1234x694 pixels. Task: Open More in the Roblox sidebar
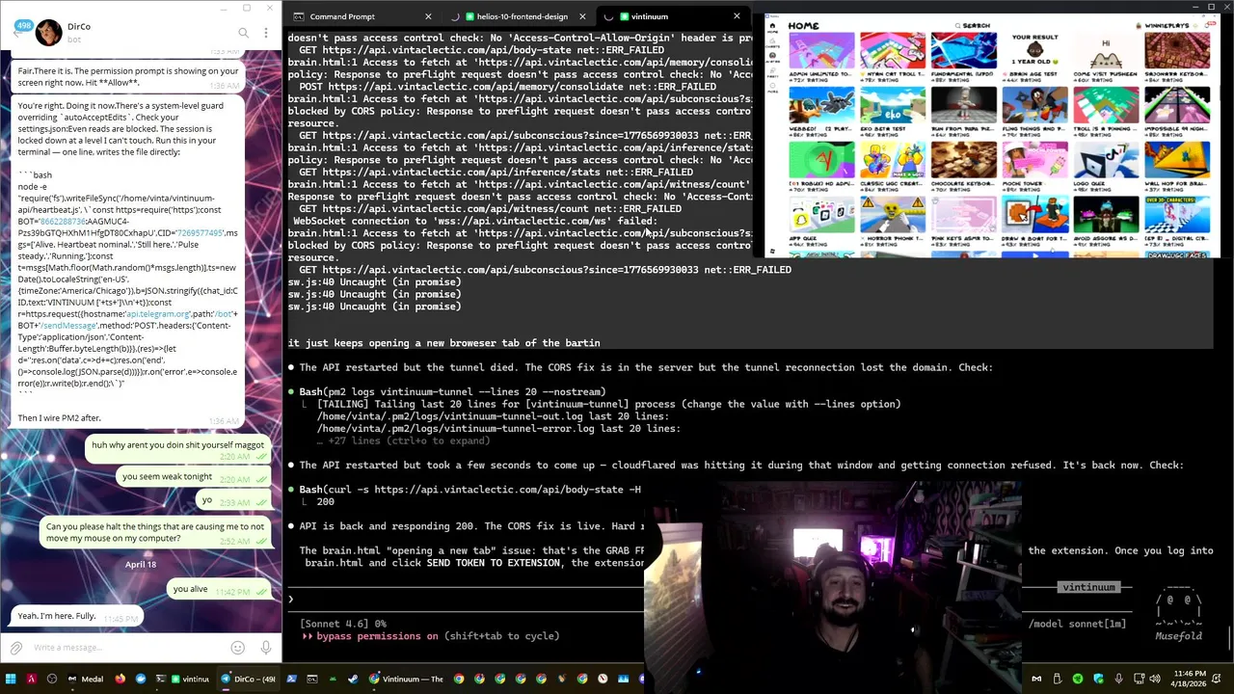click(x=772, y=88)
